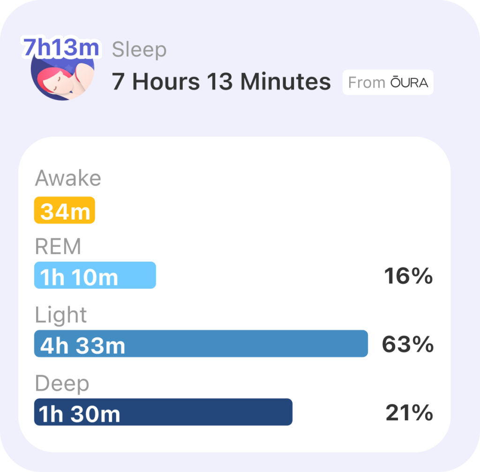Click the yellow Awake 34m bar

(x=65, y=210)
